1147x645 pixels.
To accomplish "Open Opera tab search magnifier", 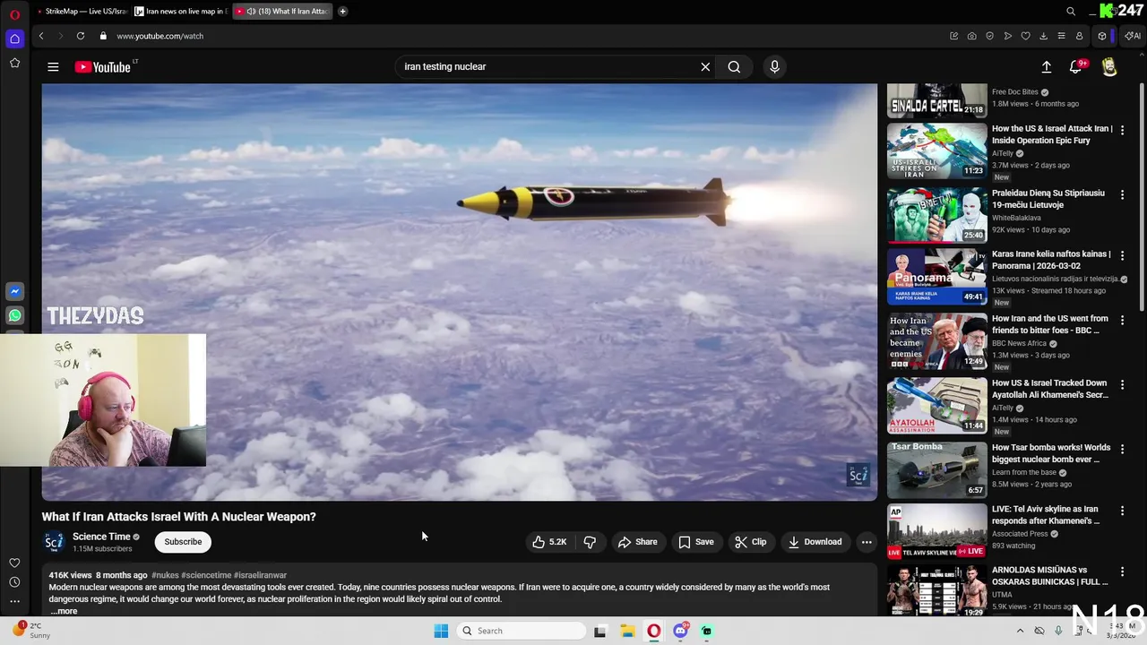I will tap(1071, 12).
